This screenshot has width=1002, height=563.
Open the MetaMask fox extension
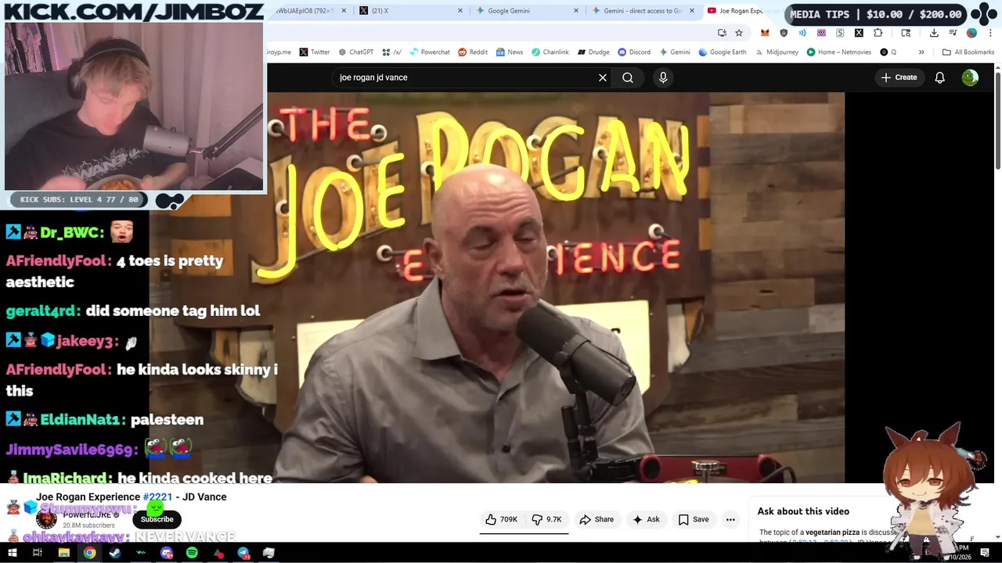click(765, 33)
